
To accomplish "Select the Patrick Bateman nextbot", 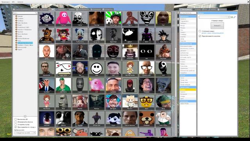I will pyautogui.click(x=130, y=119).
